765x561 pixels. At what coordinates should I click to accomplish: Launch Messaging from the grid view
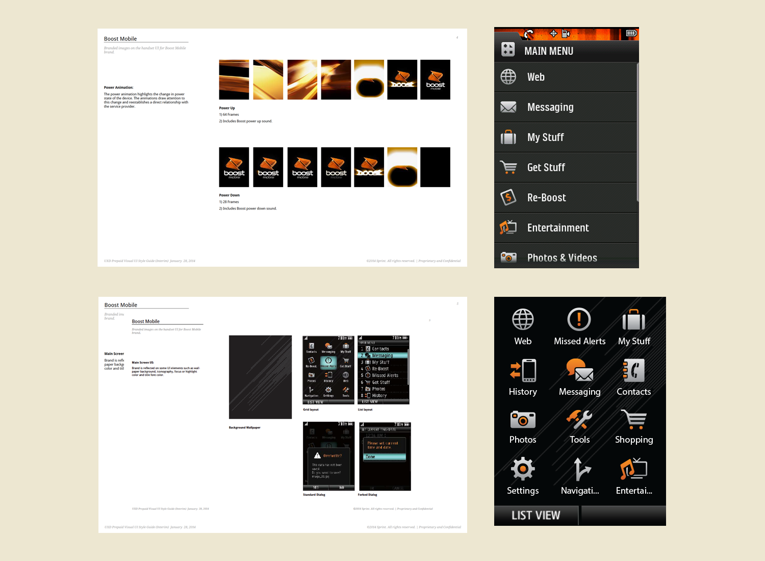[x=579, y=377]
